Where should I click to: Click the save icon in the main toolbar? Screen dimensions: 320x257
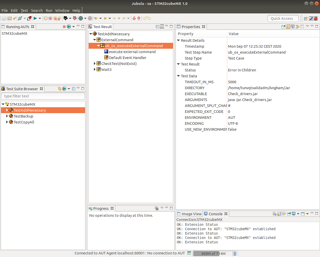click(x=4, y=18)
